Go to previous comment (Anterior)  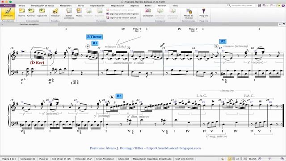(31, 13)
